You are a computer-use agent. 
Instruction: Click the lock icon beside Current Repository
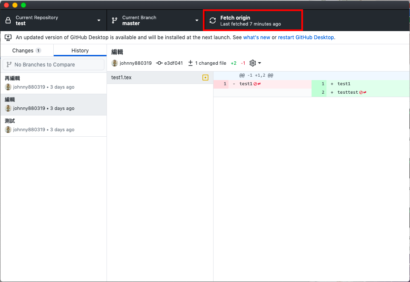tap(8, 20)
